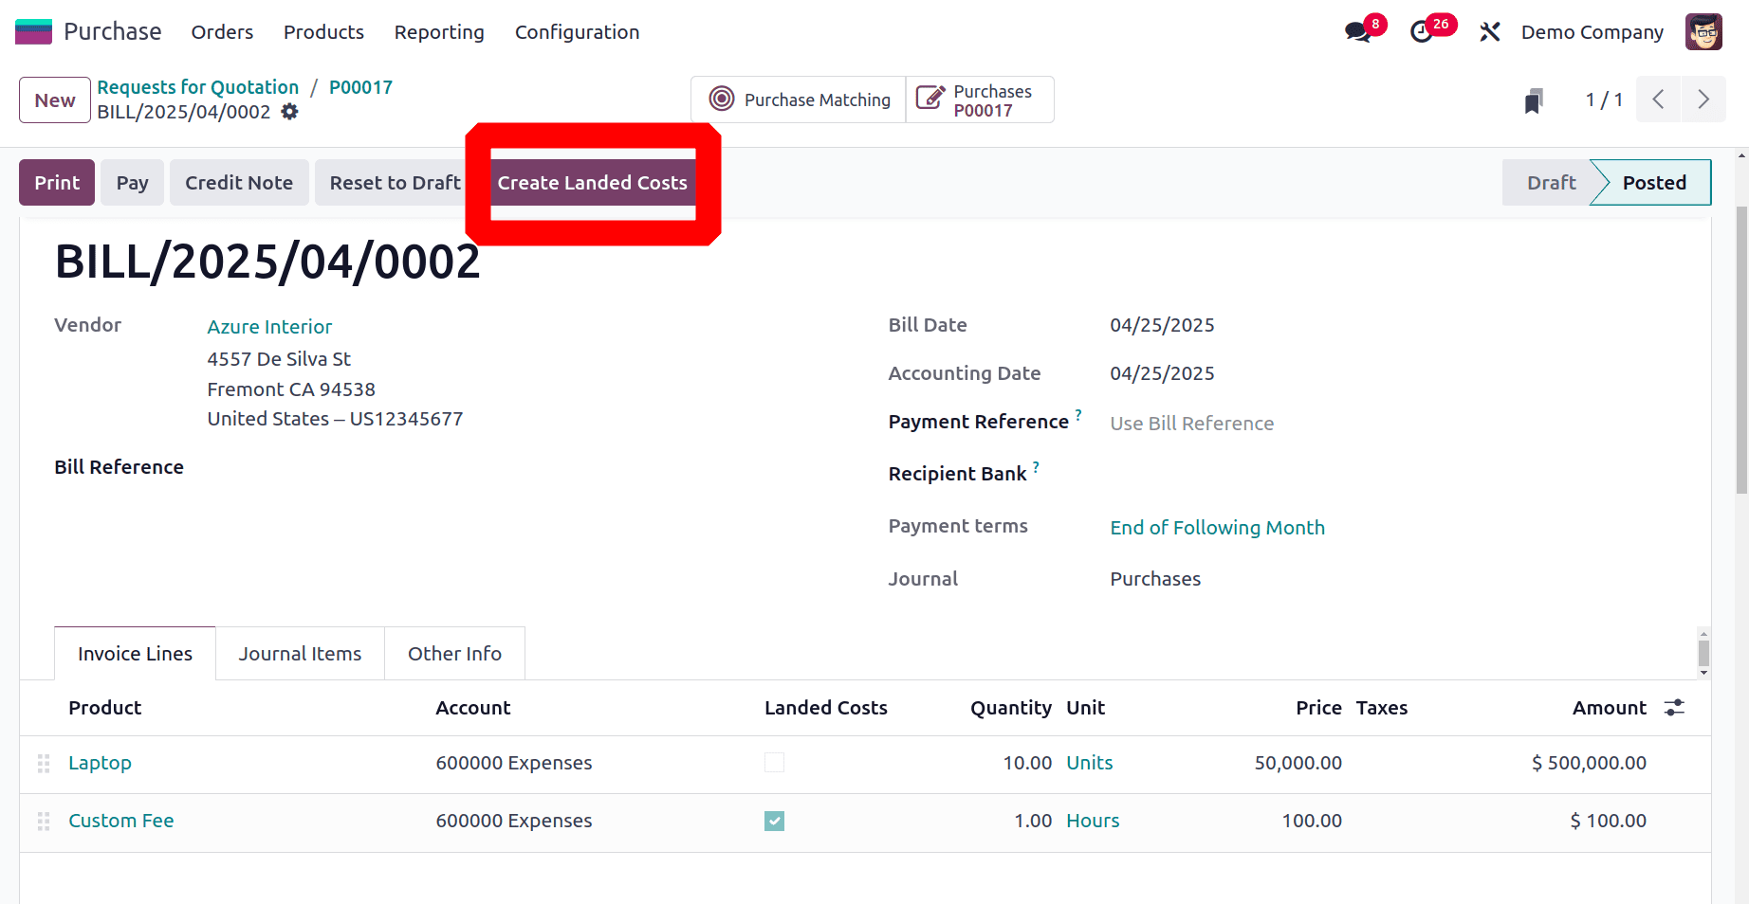
Task: Open the Laptop product link
Action: (x=100, y=763)
